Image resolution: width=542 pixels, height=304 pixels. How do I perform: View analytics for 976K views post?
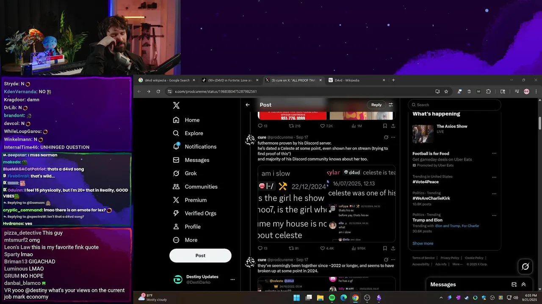[x=359, y=248]
